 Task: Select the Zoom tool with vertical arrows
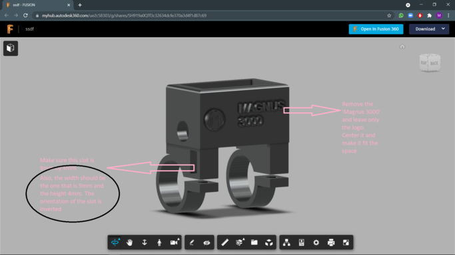pos(145,242)
